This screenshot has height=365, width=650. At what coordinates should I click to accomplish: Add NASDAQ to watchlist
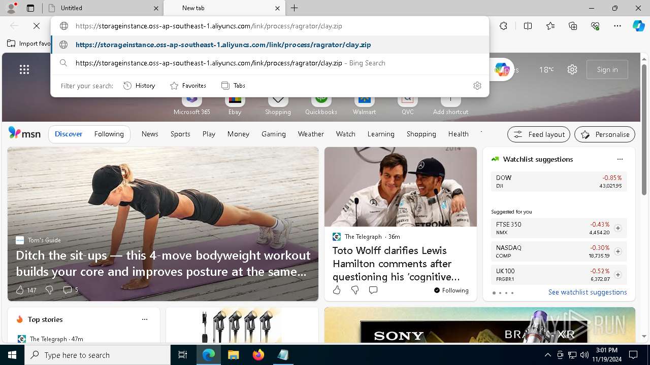(x=617, y=251)
